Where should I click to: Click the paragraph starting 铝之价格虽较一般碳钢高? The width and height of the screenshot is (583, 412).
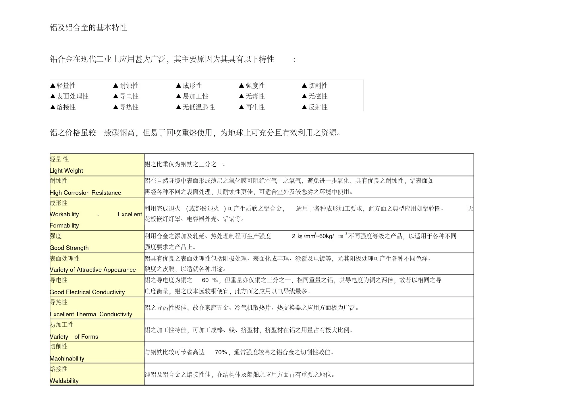(196, 133)
